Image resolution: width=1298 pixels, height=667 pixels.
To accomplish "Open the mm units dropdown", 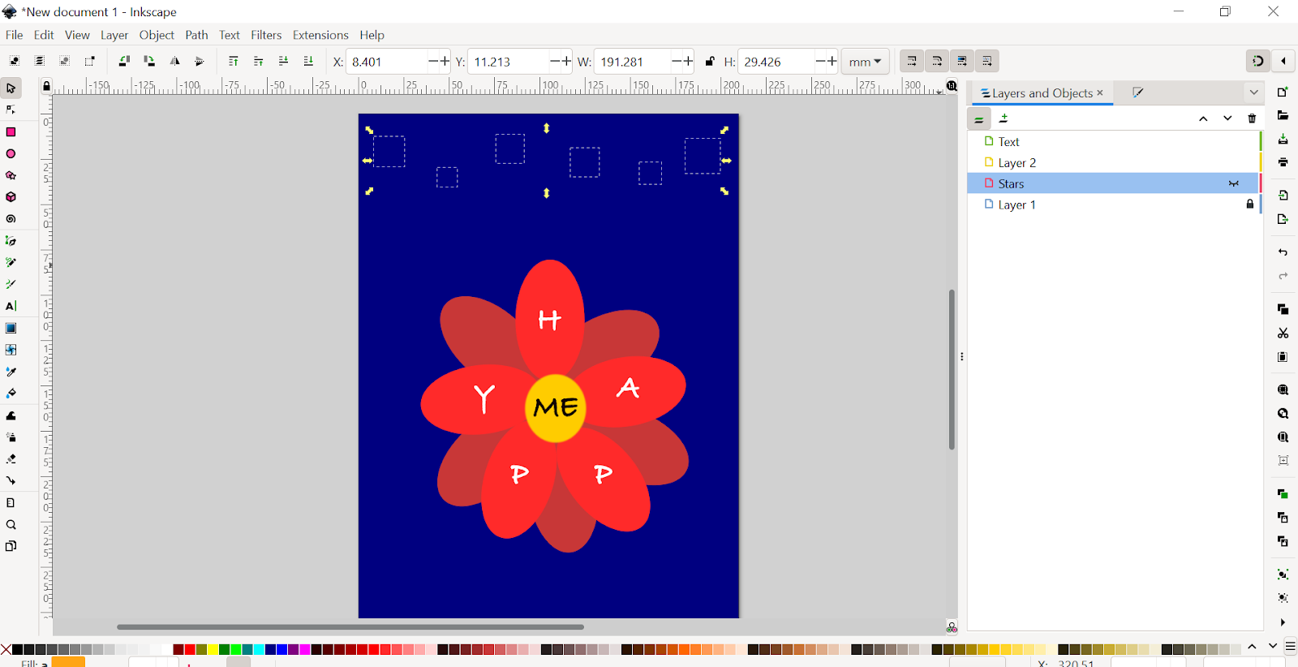I will [x=866, y=62].
